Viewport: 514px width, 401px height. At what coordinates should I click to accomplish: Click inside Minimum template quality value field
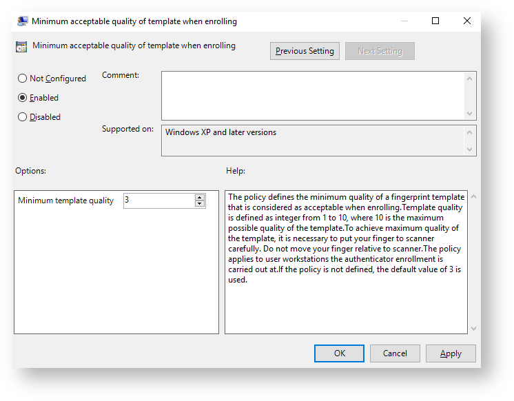tap(158, 200)
